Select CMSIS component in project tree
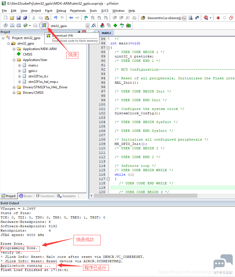The width and height of the screenshot is (235, 277). coord(28,54)
